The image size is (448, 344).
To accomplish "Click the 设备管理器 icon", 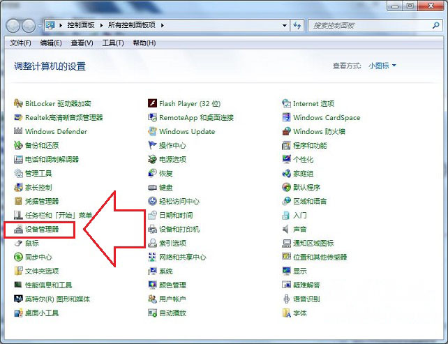I will coord(18,229).
